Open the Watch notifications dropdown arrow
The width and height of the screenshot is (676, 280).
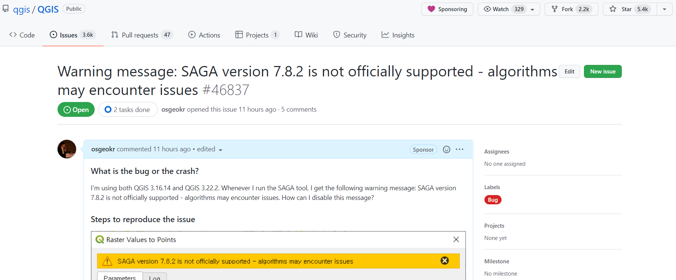[533, 9]
